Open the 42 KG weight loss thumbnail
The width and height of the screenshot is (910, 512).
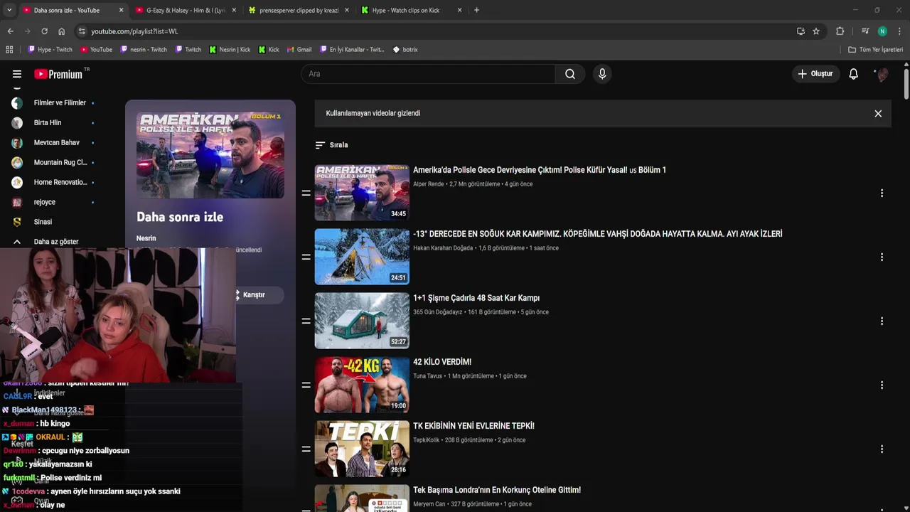(362, 385)
